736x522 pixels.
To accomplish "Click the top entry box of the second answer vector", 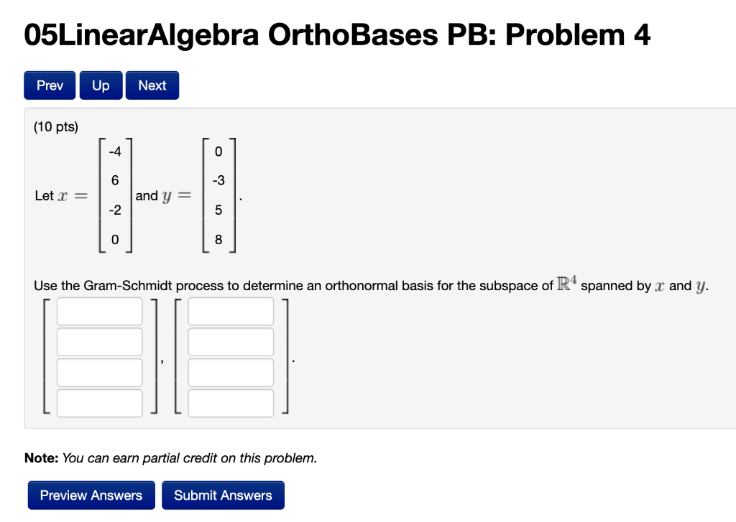I will click(230, 311).
